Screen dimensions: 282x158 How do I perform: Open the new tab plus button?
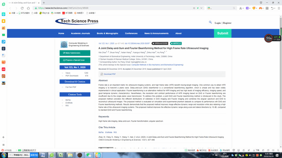click(44, 3)
